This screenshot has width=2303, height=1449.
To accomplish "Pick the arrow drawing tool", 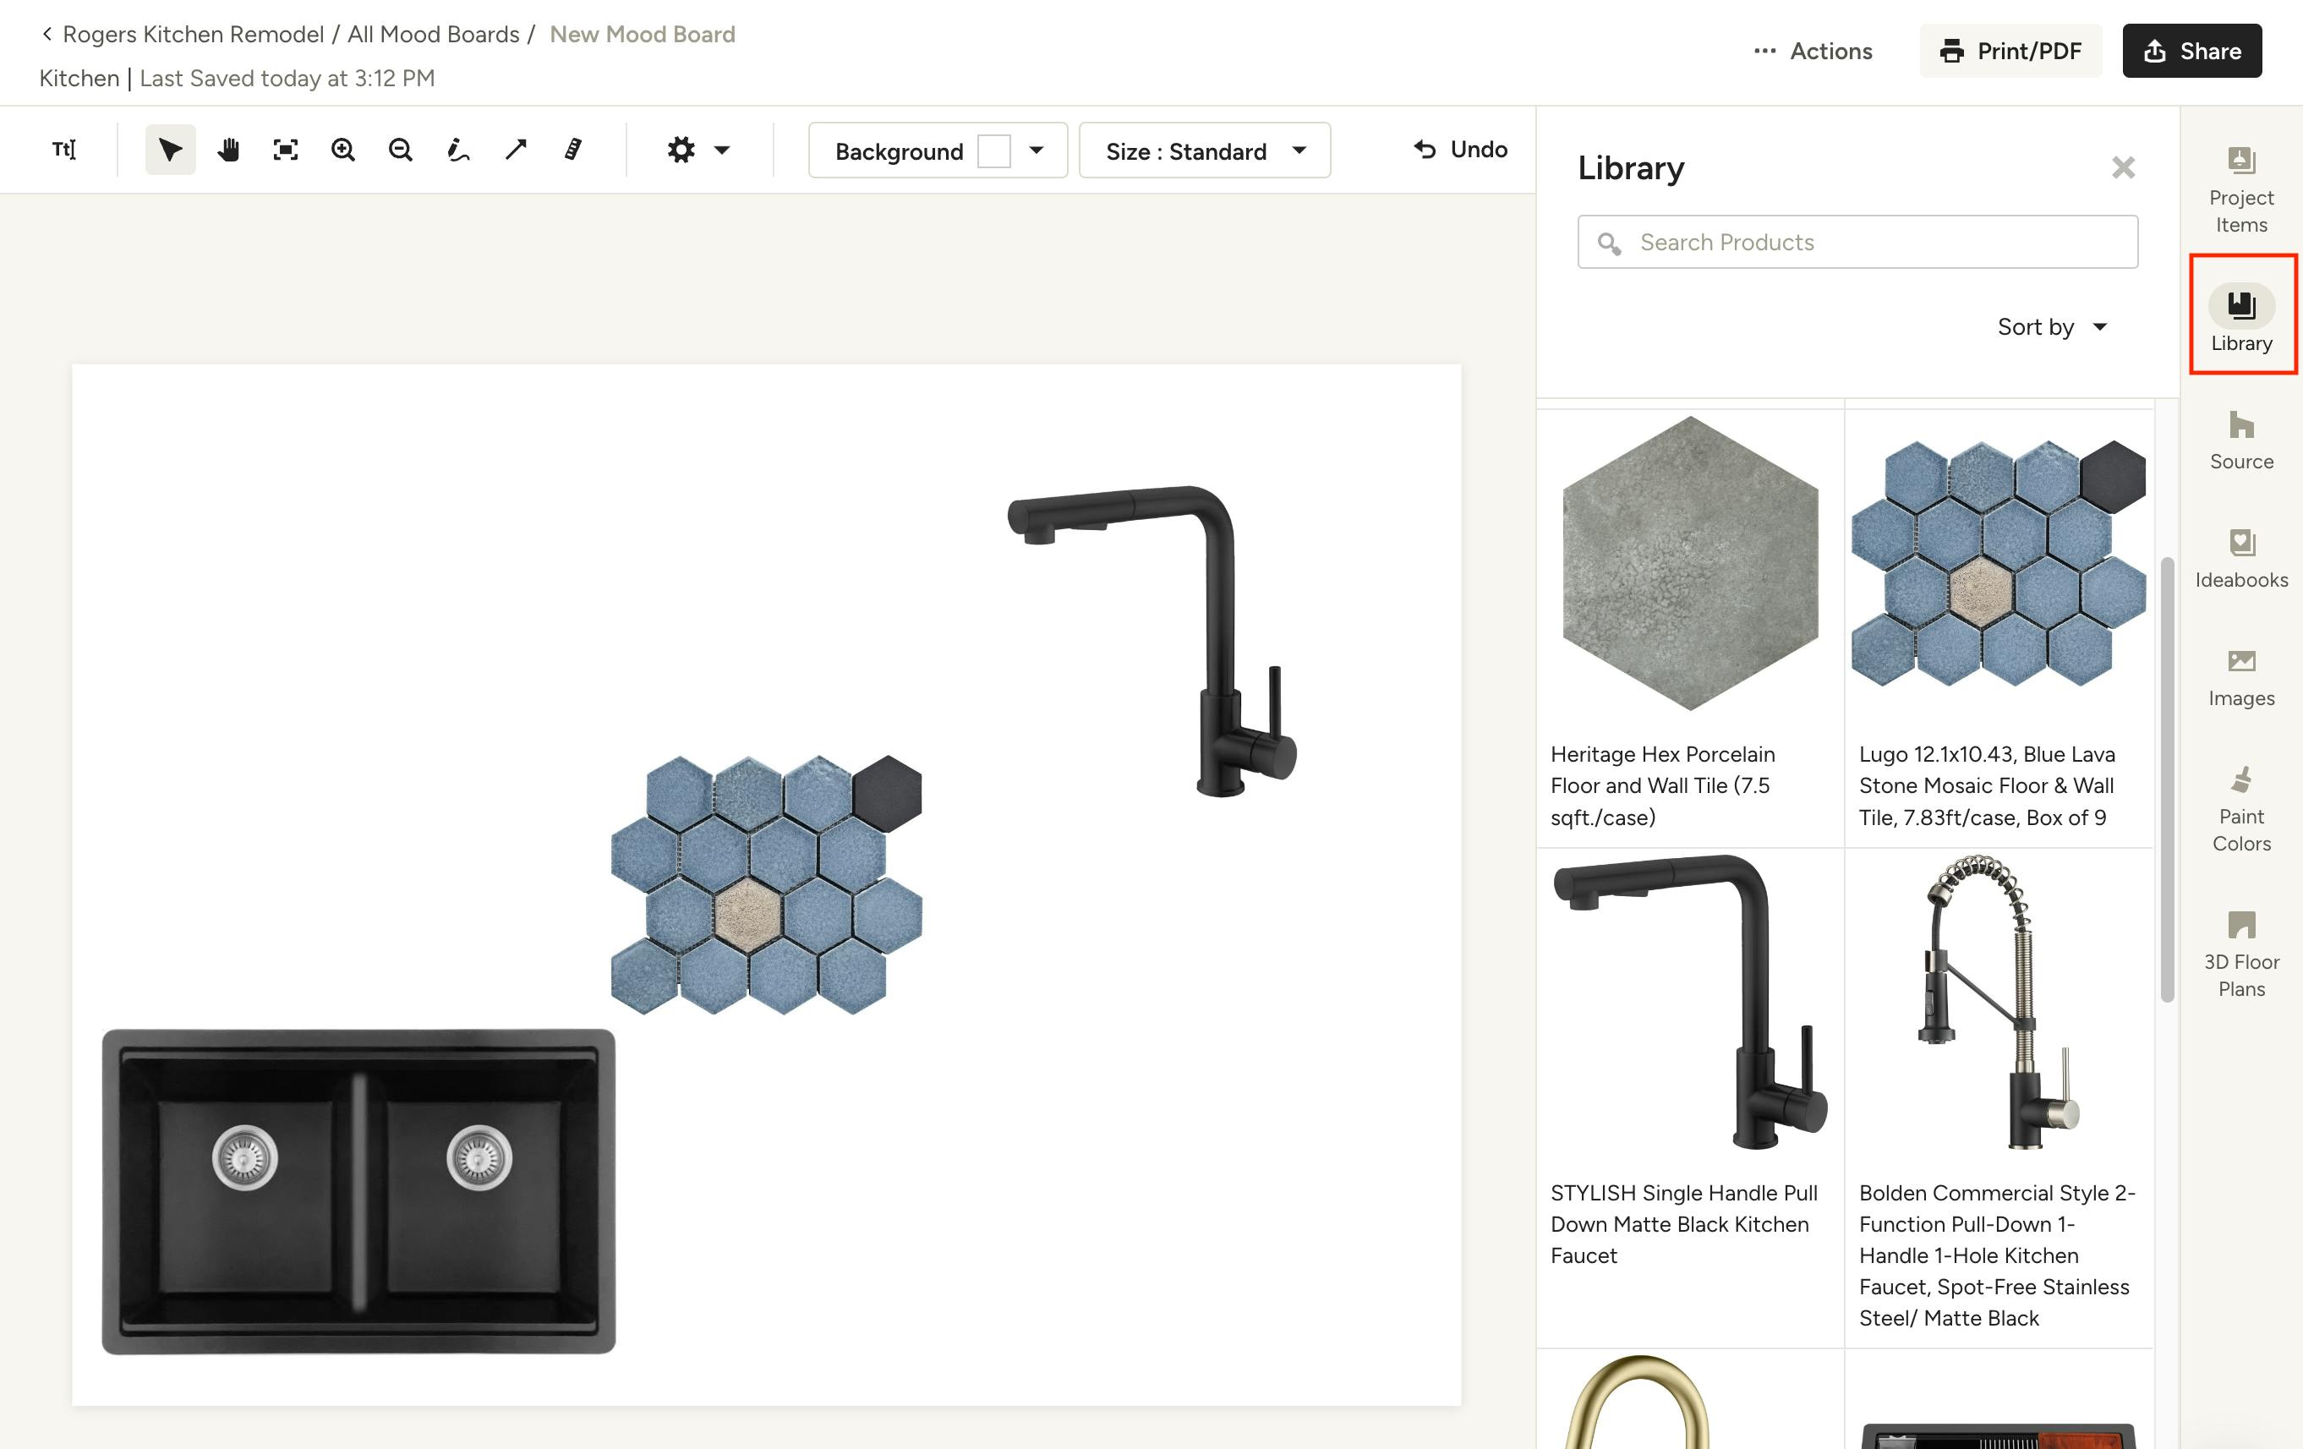I will tap(516, 149).
